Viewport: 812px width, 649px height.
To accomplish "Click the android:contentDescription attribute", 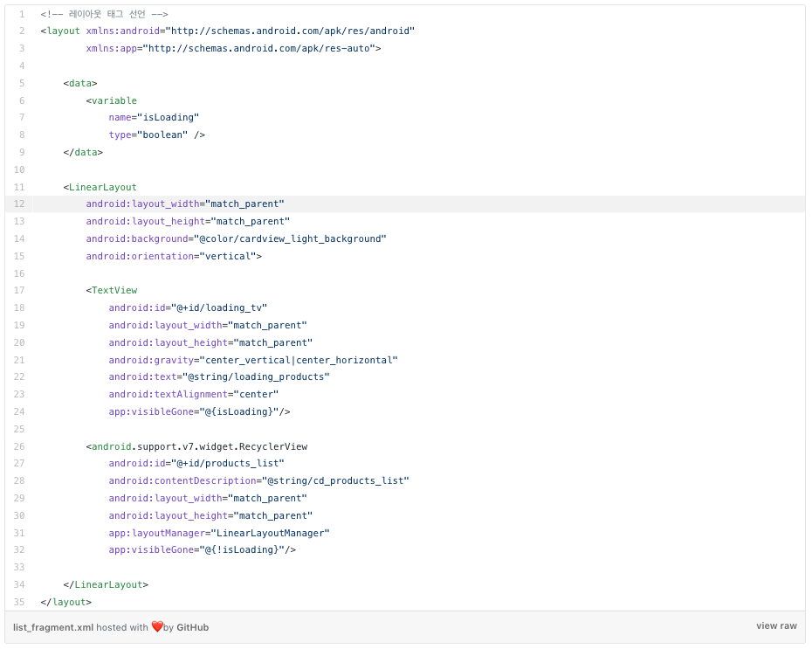I will point(259,480).
